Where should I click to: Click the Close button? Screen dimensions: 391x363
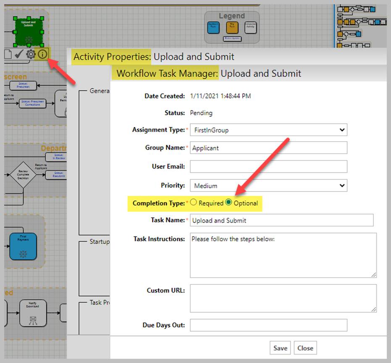pos(305,348)
